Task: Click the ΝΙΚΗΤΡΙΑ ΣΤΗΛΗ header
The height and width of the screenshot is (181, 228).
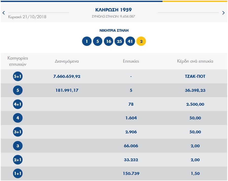Action: click(x=114, y=30)
